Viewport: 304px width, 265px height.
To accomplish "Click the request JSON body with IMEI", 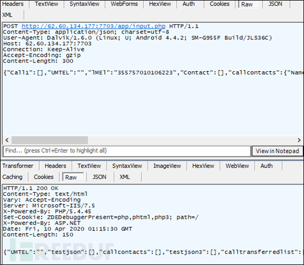I will tap(153, 73).
